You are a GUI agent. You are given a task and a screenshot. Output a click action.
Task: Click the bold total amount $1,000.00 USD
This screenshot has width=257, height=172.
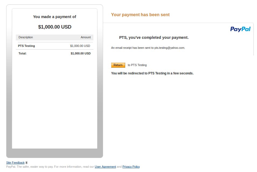pyautogui.click(x=80, y=53)
